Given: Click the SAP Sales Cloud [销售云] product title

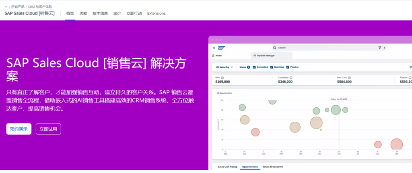Looking at the screenshot, I should (x=29, y=13).
